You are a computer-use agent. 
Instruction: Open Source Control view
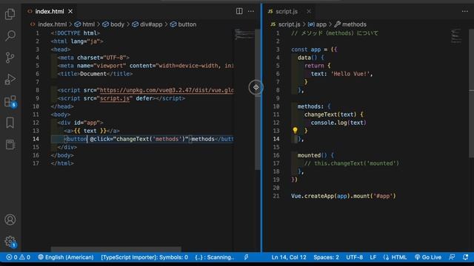point(10,58)
